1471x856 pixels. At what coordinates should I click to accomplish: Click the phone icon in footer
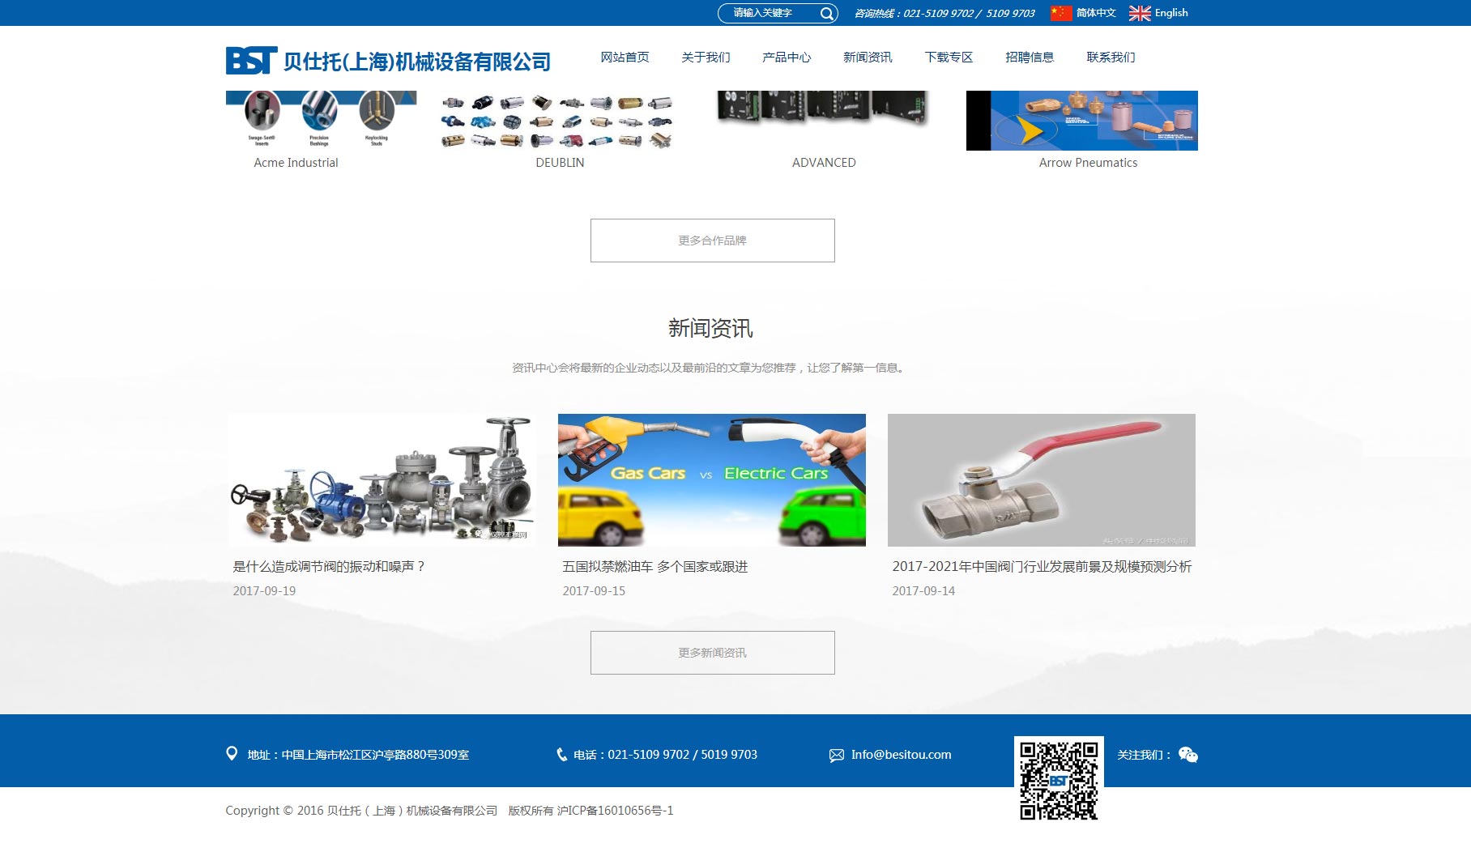(x=561, y=755)
